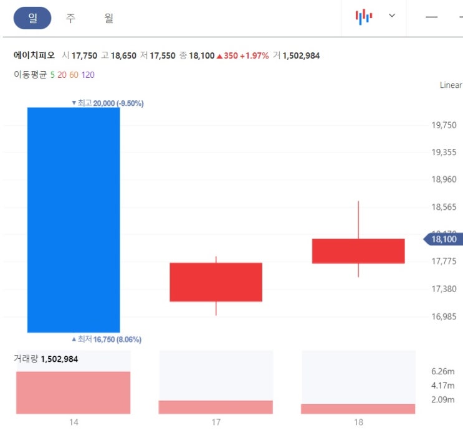Screen dimensions: 463x441
Task: Click the 4.17m volume axis label
Action: [x=442, y=386]
